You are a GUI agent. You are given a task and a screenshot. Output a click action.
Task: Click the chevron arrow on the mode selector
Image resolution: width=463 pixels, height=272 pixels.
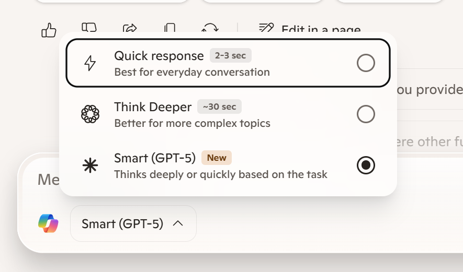pyautogui.click(x=178, y=223)
